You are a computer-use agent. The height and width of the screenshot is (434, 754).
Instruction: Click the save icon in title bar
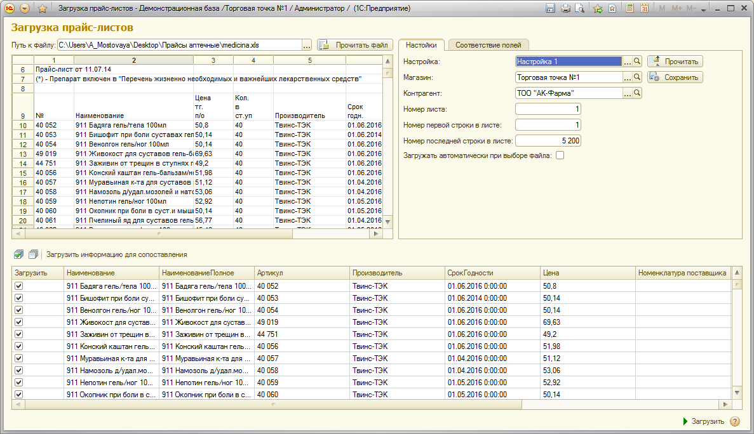tap(551, 9)
